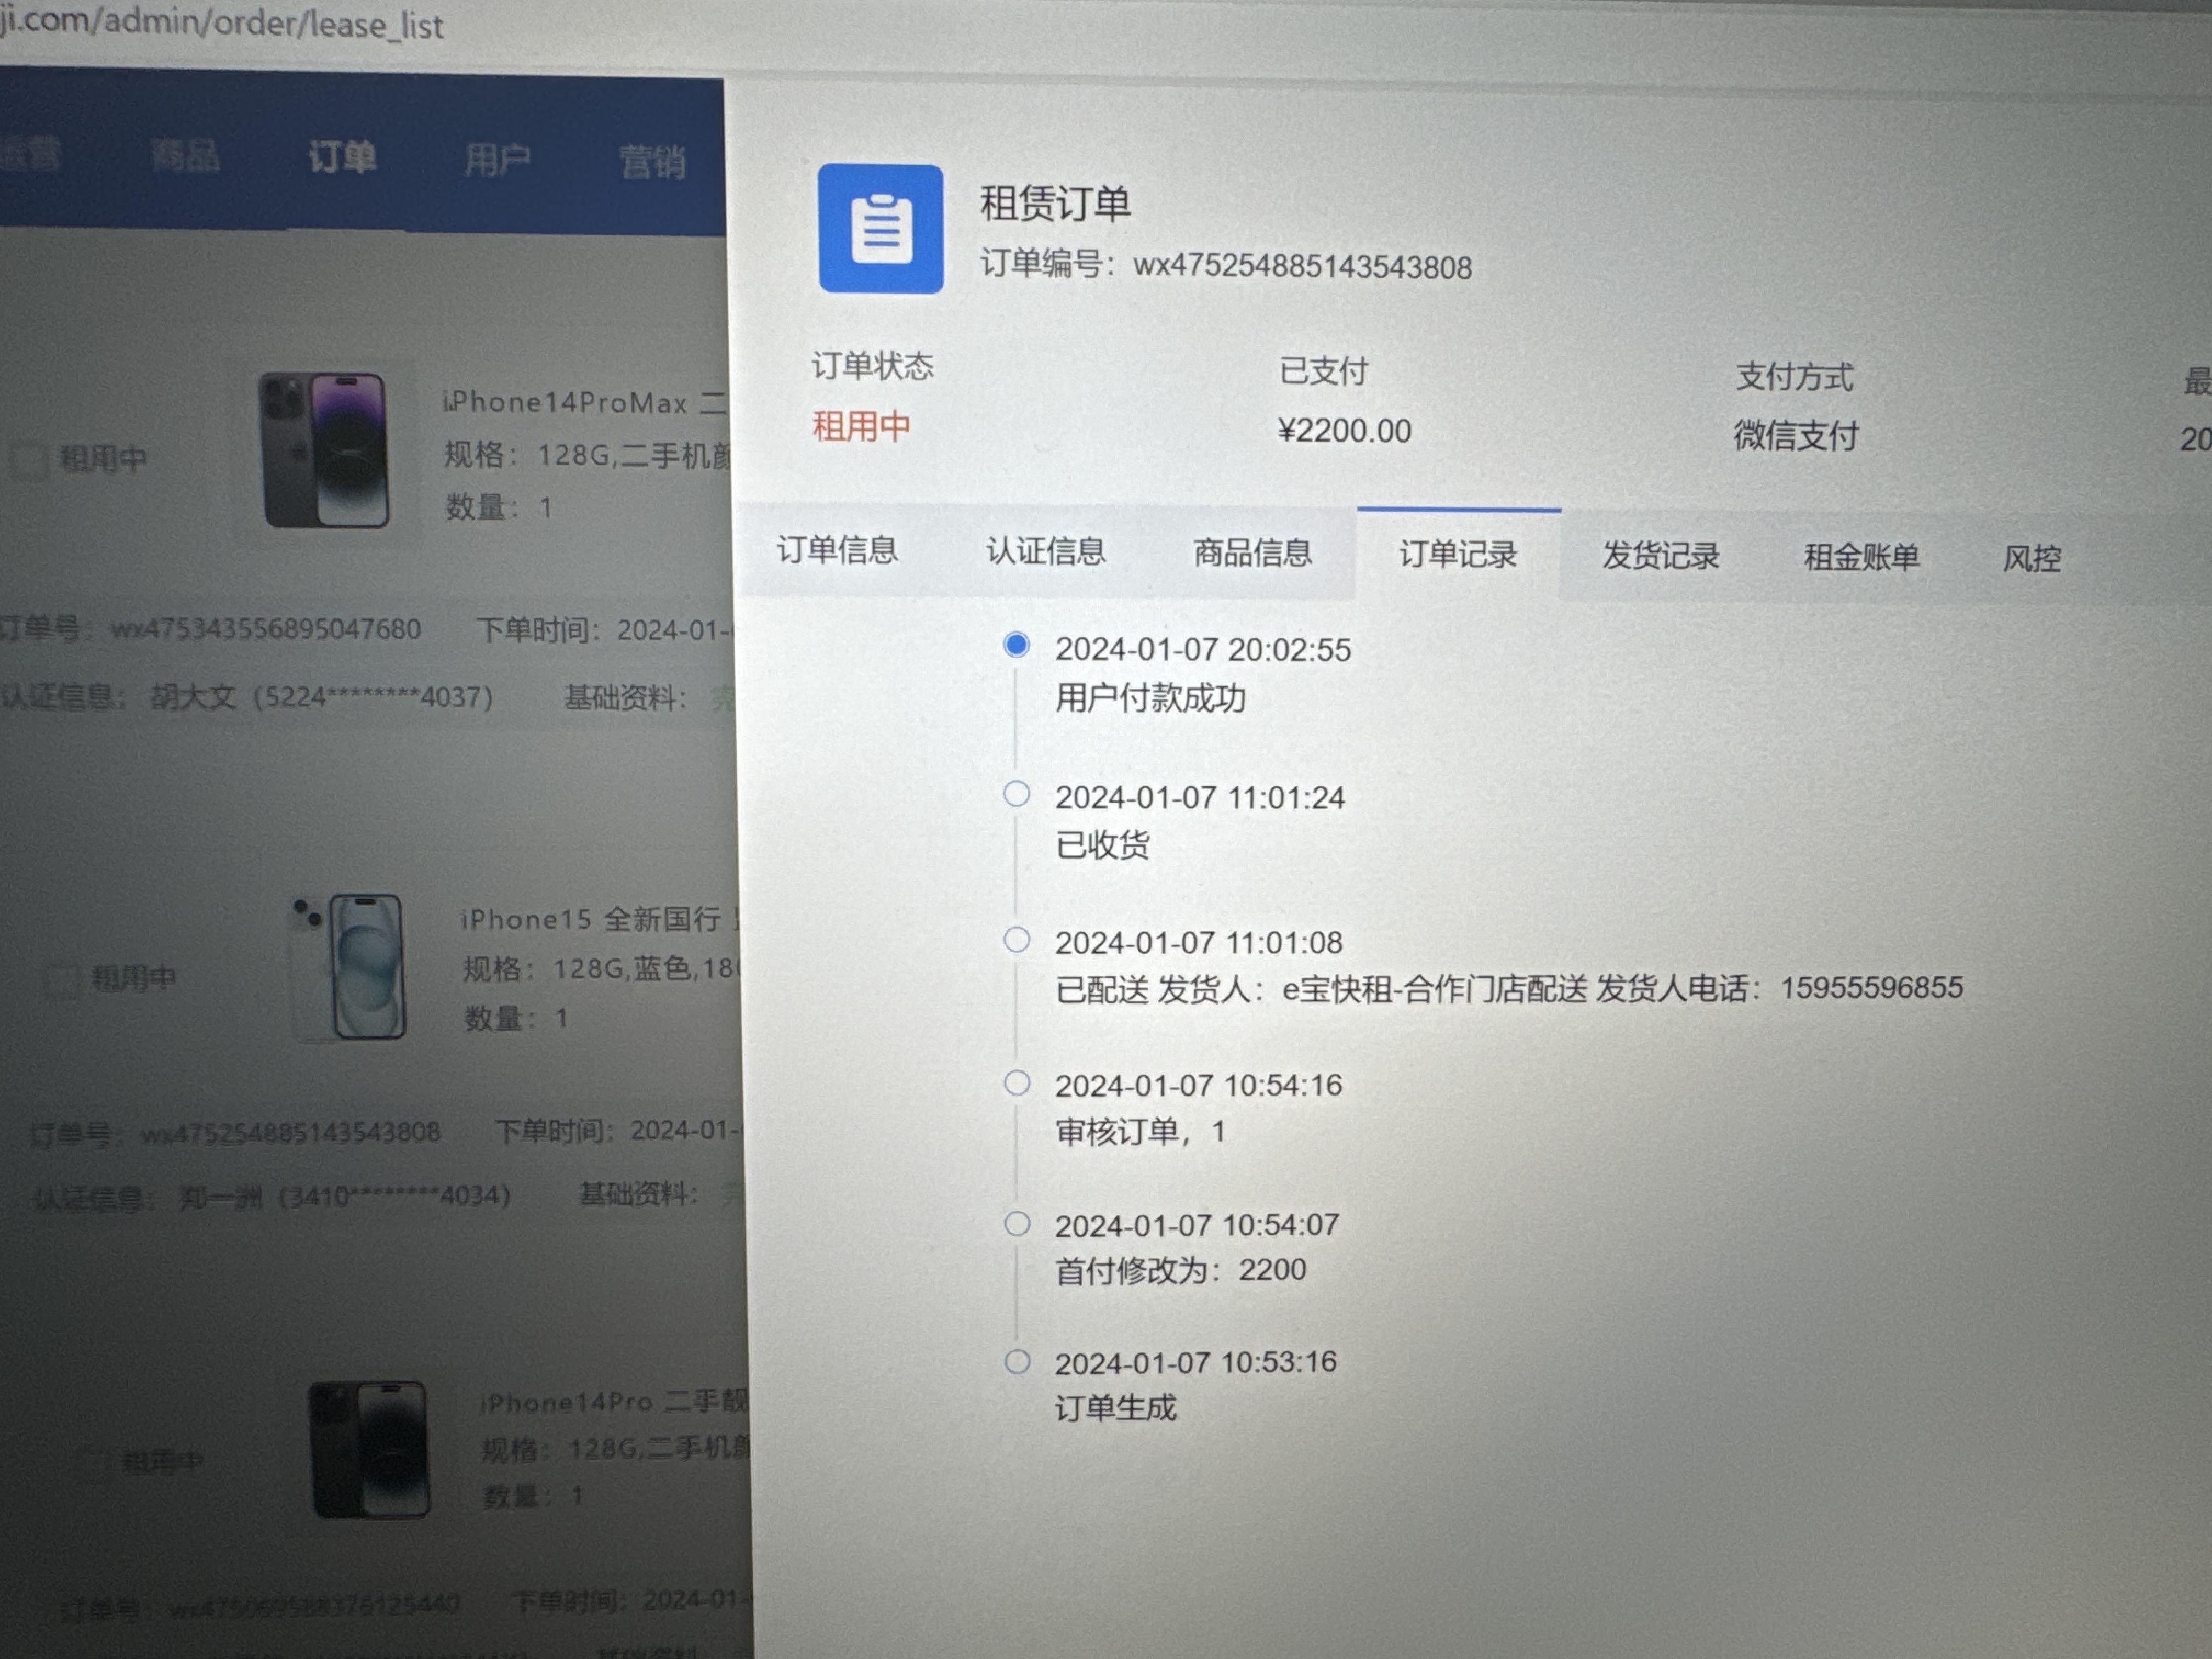Click the 首付修改为：2200 record text

tap(1181, 1270)
